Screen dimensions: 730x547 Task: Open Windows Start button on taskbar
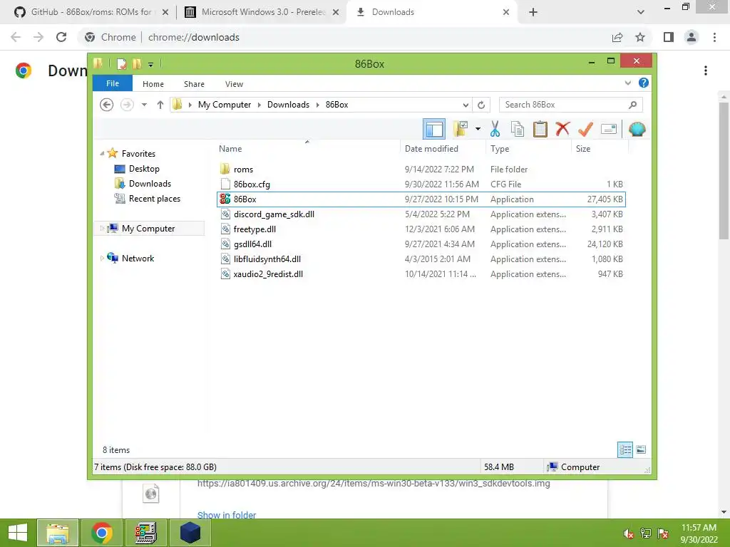18,533
